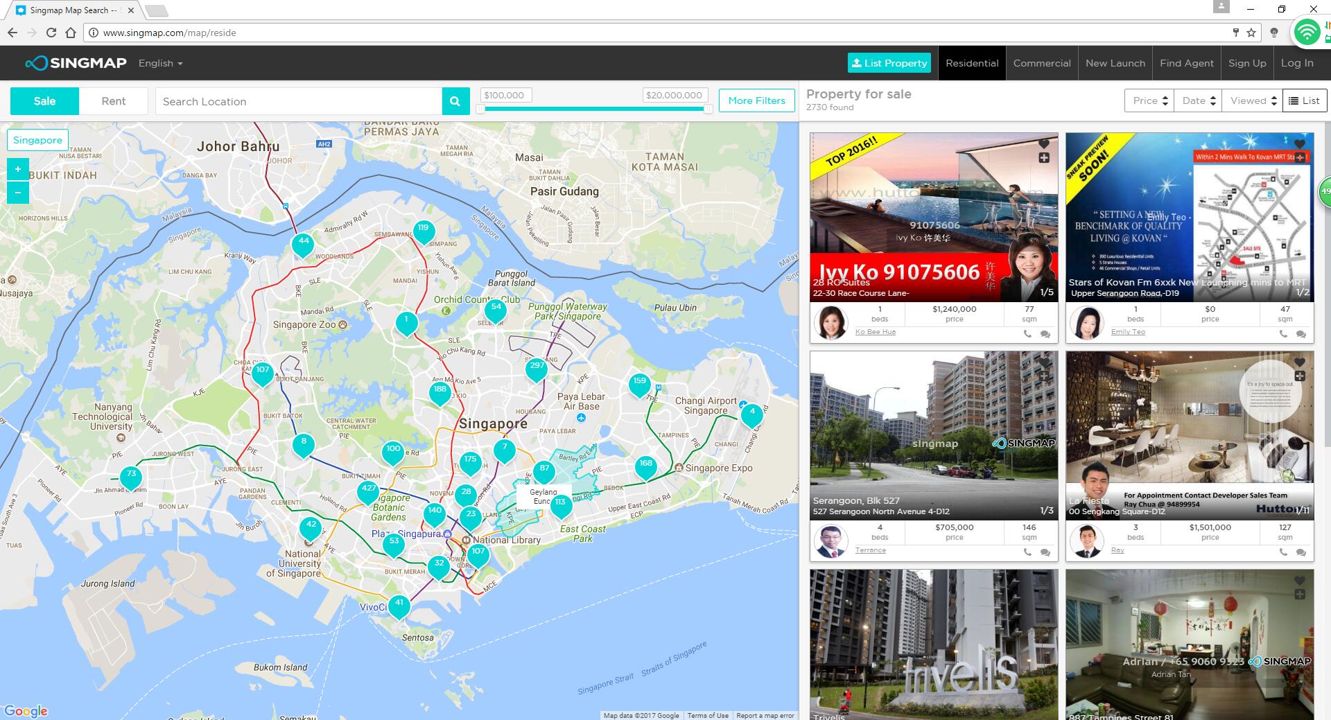1331x720 pixels.
Task: Open map Terms of Use link
Action: click(x=708, y=715)
